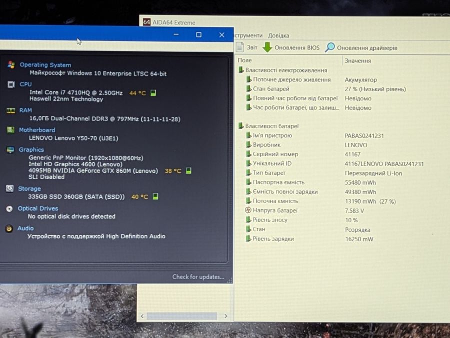Click the RAM module icon

pyautogui.click(x=10, y=110)
